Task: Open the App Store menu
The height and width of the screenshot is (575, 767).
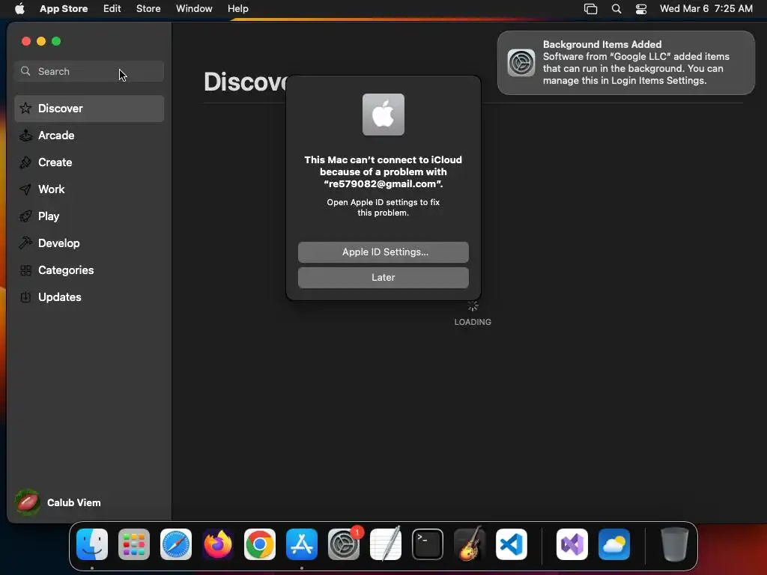Action: (x=64, y=8)
